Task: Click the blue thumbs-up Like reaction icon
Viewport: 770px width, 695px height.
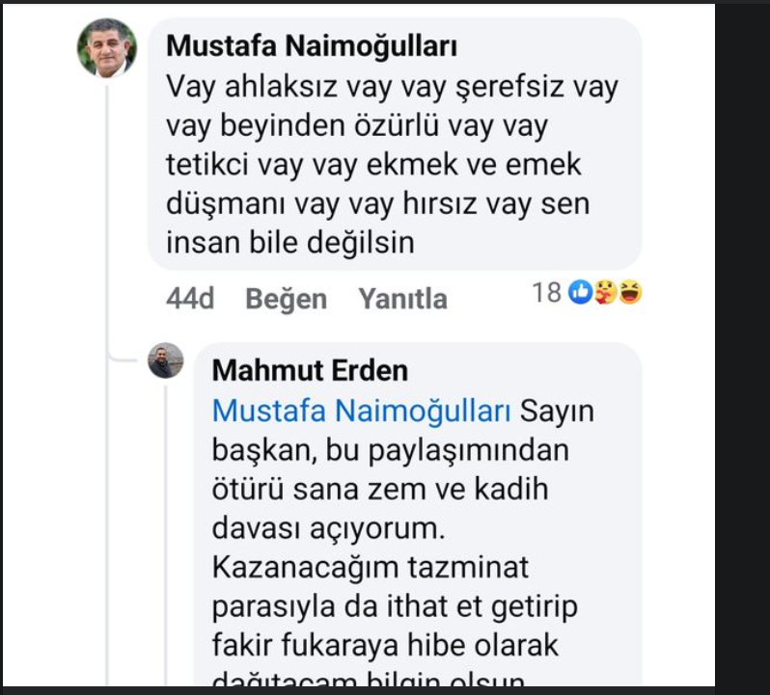Action: click(x=580, y=293)
